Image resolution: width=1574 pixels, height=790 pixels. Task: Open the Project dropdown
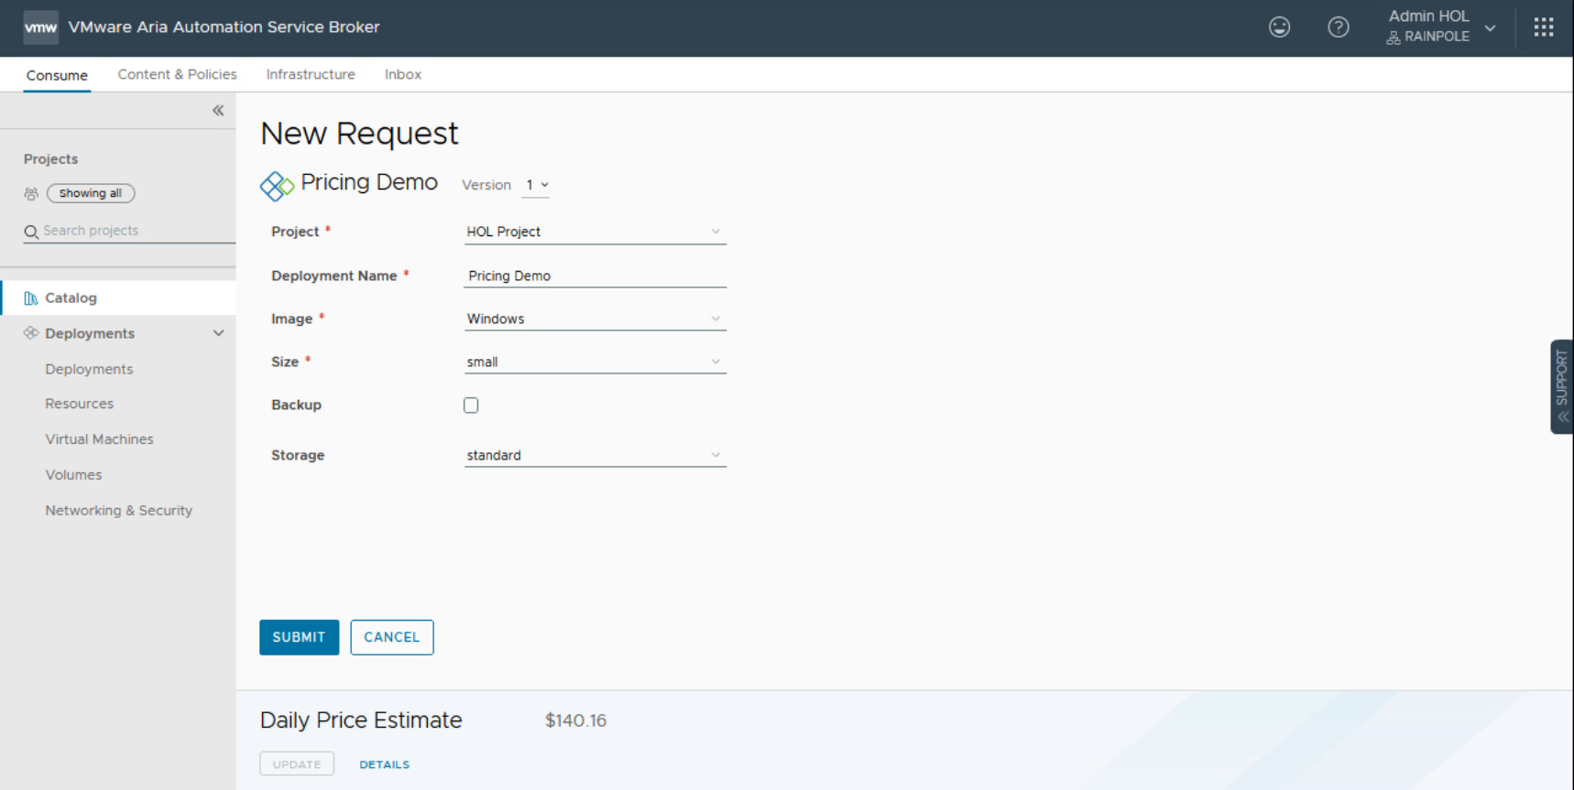pos(594,233)
